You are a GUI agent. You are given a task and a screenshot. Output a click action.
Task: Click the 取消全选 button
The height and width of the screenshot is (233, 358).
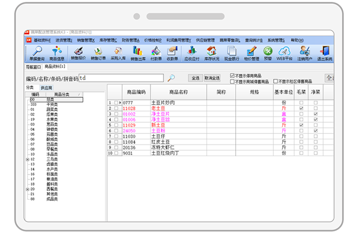click(x=212, y=78)
